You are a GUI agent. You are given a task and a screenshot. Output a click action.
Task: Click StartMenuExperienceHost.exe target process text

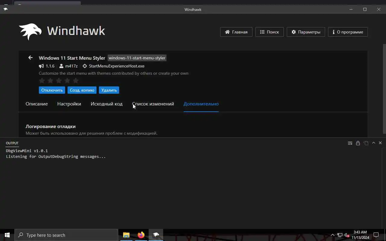pyautogui.click(x=117, y=66)
